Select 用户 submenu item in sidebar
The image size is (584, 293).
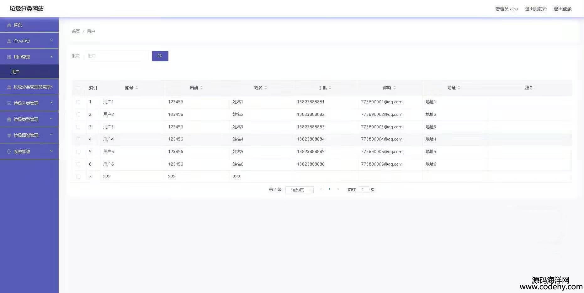pyautogui.click(x=15, y=72)
